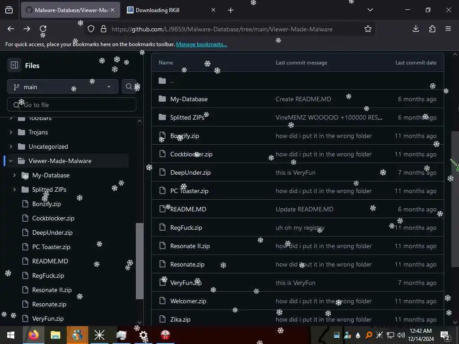Viewport: 459px width, 344px height.
Task: Collapse the Viewer-Made-Malware folder chevron
Action: 11,161
